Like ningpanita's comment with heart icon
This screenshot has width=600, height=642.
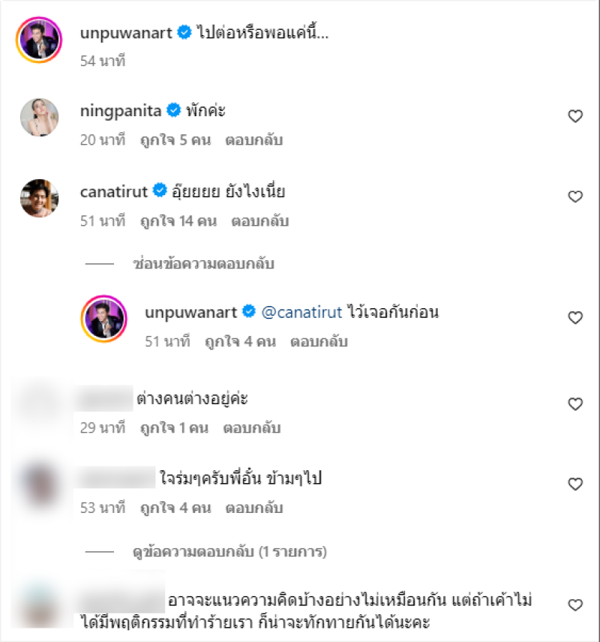575,116
